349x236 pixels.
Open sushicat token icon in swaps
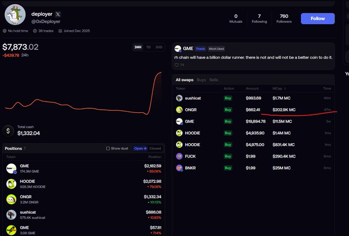click(179, 98)
